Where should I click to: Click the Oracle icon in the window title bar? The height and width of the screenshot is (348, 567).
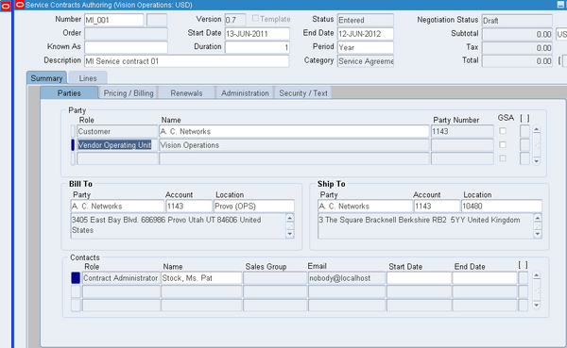point(20,5)
